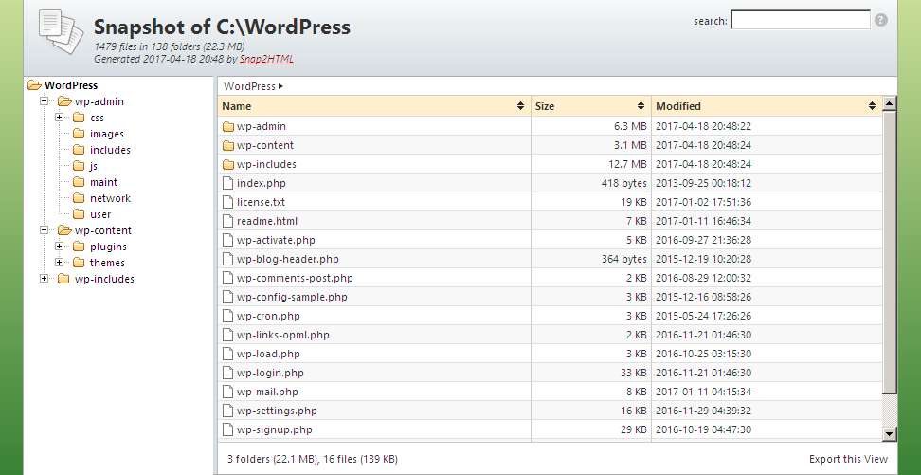Expand the wp-includes tree node
This screenshot has height=475, width=921.
click(x=44, y=278)
